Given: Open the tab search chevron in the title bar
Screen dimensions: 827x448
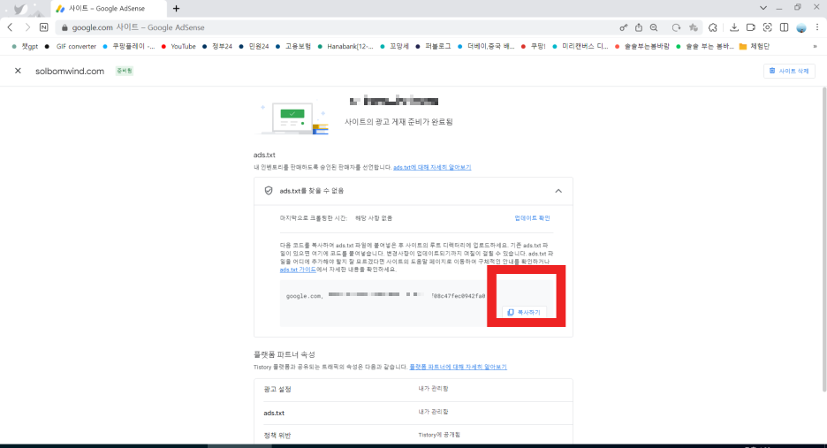Looking at the screenshot, I should tap(763, 8).
